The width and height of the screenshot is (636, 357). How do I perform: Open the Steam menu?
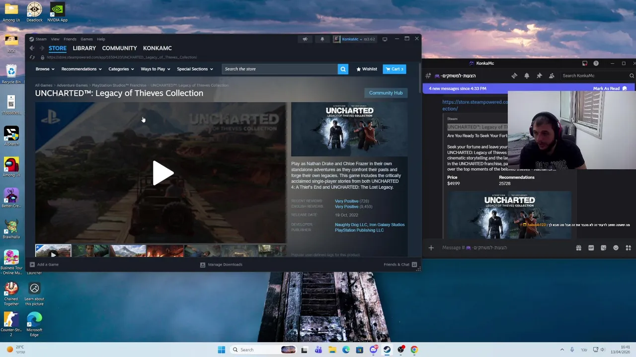click(41, 39)
